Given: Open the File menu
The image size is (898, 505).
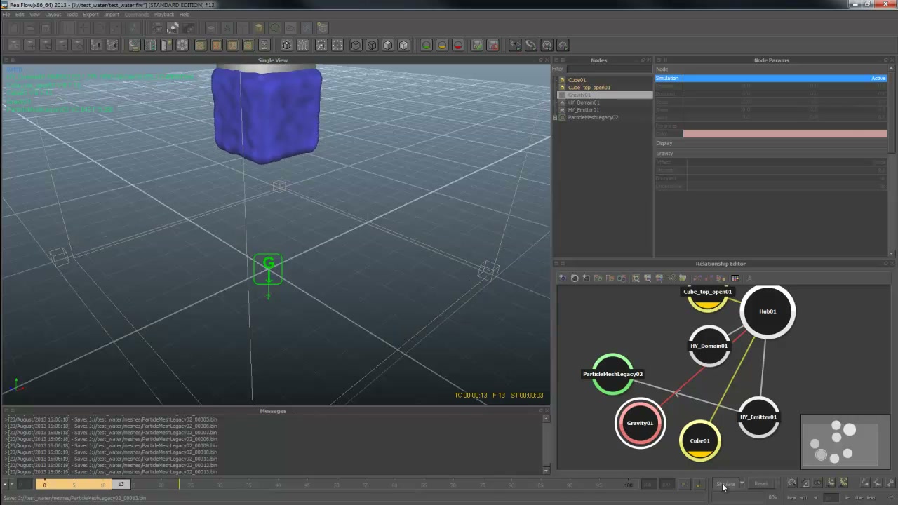Looking at the screenshot, I should point(6,15).
